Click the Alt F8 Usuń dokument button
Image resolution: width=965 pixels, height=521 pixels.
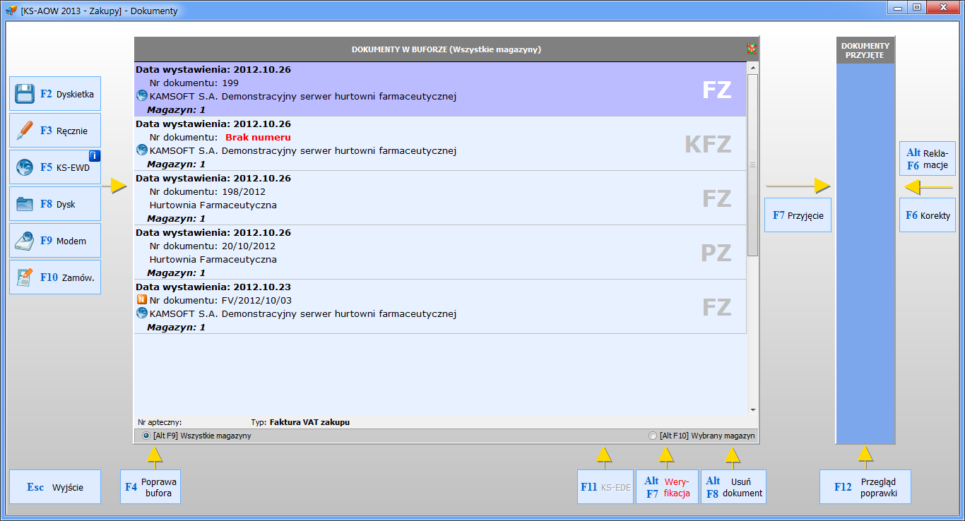(x=733, y=487)
